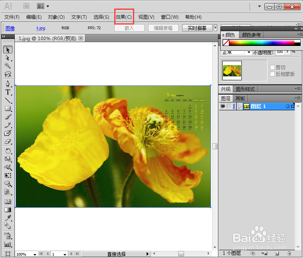Select the Scale tool
This screenshot has width=303, height=258.
click(x=8, y=159)
